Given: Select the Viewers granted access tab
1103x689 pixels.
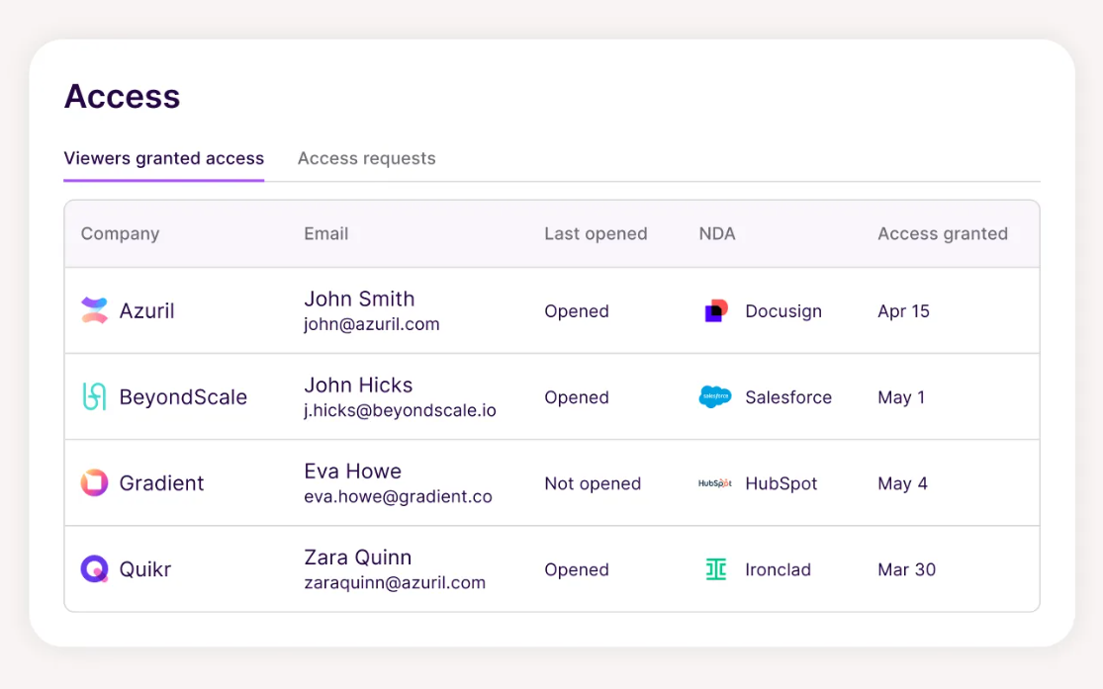Looking at the screenshot, I should 163,158.
